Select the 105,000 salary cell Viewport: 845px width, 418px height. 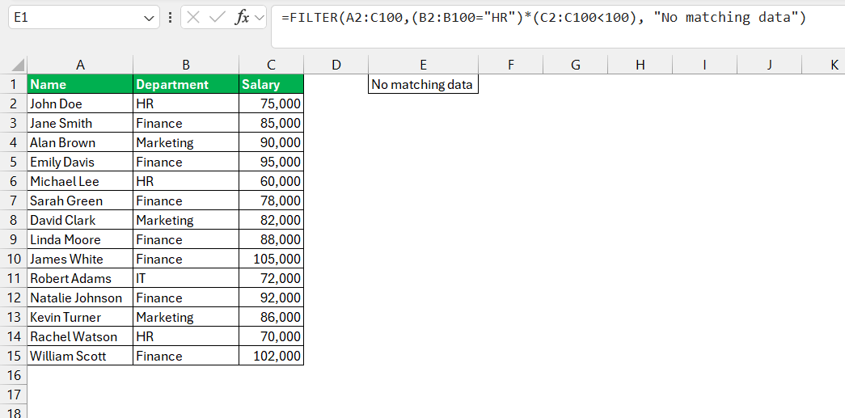pos(271,259)
